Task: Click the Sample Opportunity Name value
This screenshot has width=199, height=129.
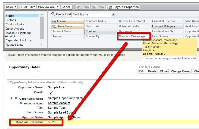Action: [66, 98]
